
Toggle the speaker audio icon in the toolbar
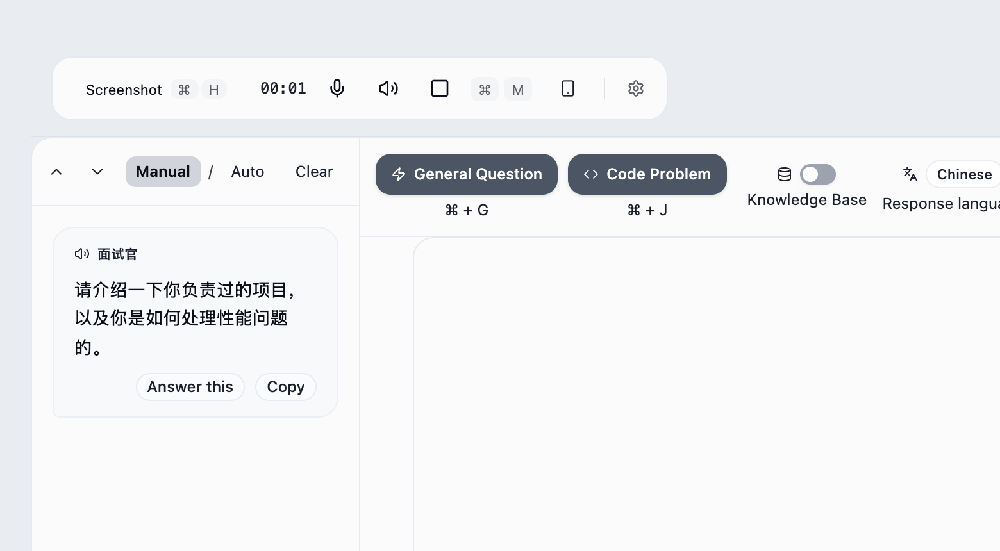[388, 88]
